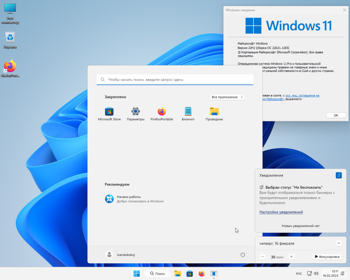The height and width of the screenshot is (280, 350).
Task: Open Firefox from the taskbar
Action: (201, 273)
